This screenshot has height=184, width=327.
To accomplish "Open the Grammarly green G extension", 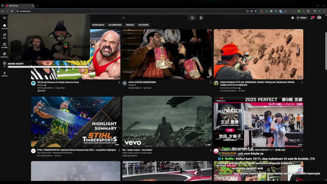I will [271, 11].
